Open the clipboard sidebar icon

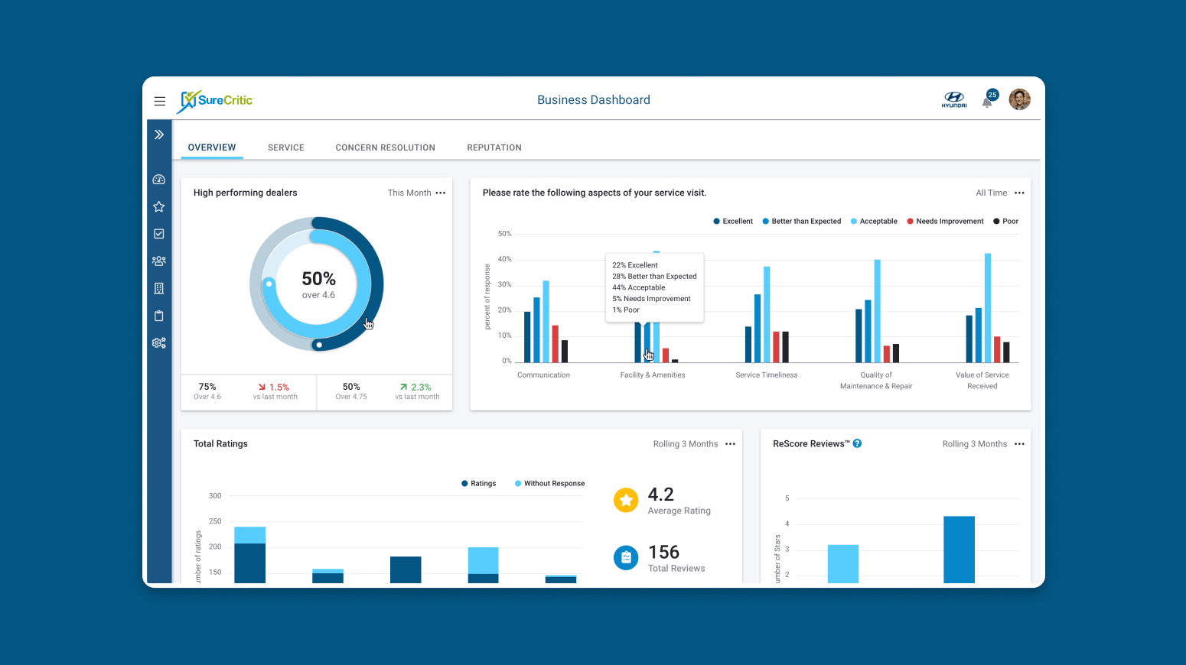click(159, 316)
